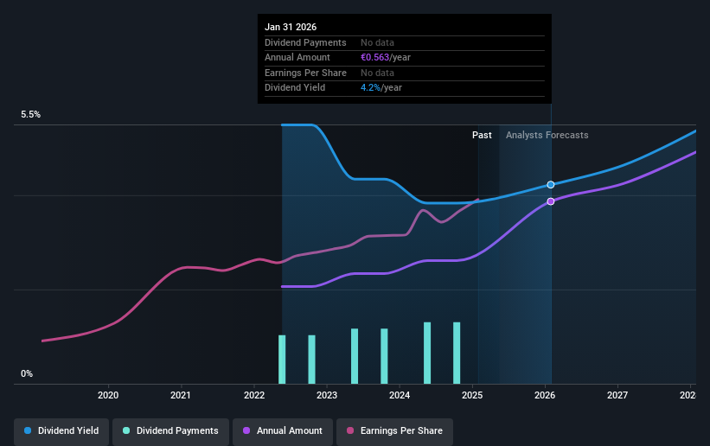
Task: Click the 2027 label on the x-axis
Action: [617, 395]
